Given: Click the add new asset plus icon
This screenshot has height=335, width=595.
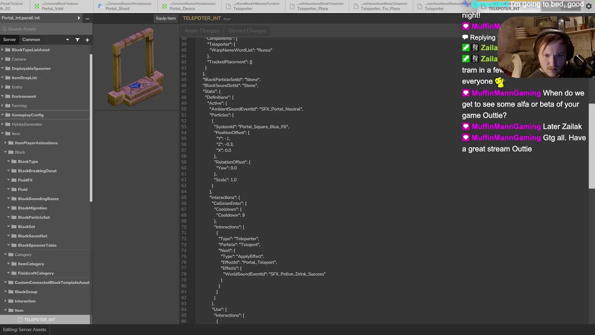Looking at the screenshot, I should coord(87,40).
